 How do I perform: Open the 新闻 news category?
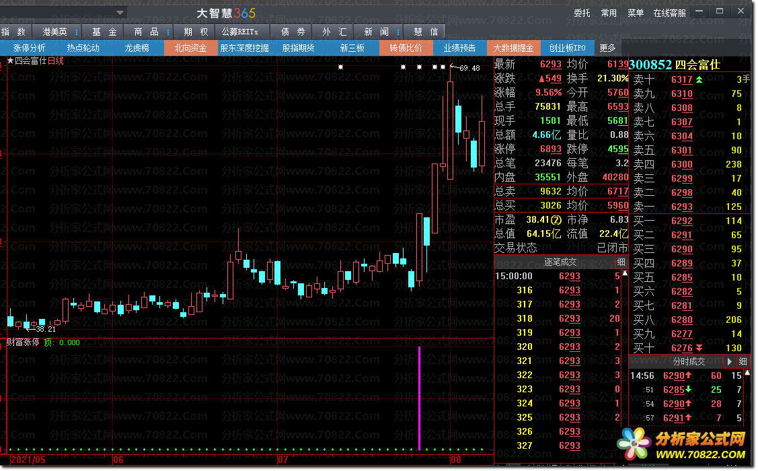coord(376,32)
